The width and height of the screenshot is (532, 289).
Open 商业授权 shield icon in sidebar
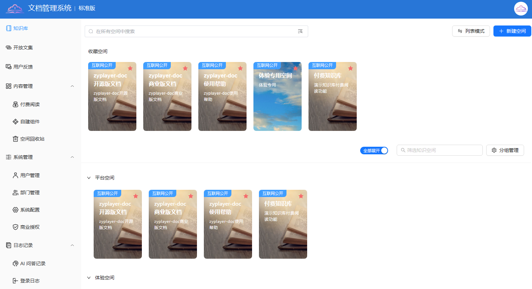tap(15, 227)
